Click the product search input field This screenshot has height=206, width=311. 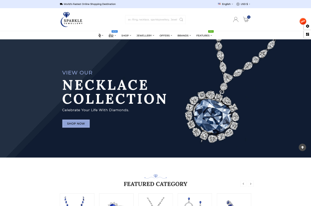[x=153, y=20]
